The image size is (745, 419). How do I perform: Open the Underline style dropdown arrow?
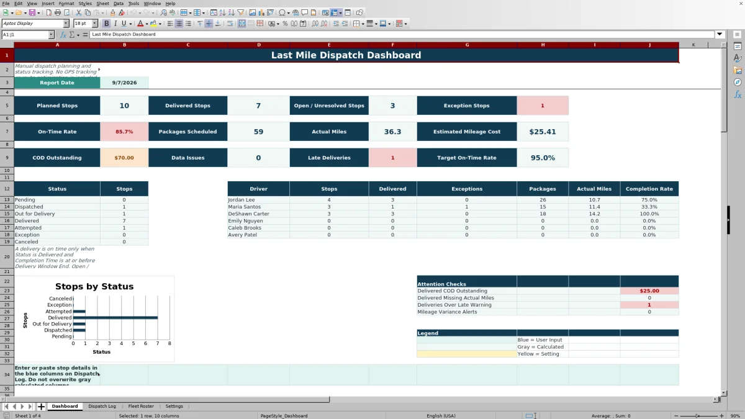pyautogui.click(x=130, y=24)
